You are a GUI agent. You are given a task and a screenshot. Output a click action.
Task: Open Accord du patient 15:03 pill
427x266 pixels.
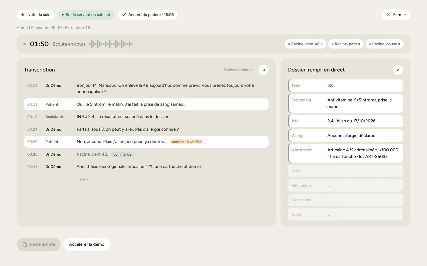148,15
